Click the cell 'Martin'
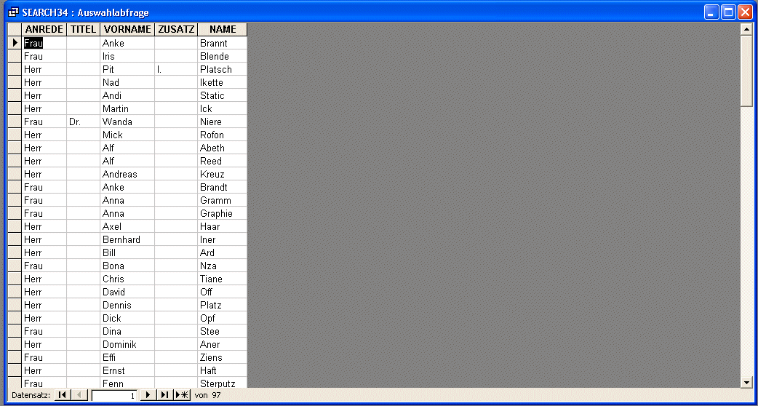 coord(127,108)
